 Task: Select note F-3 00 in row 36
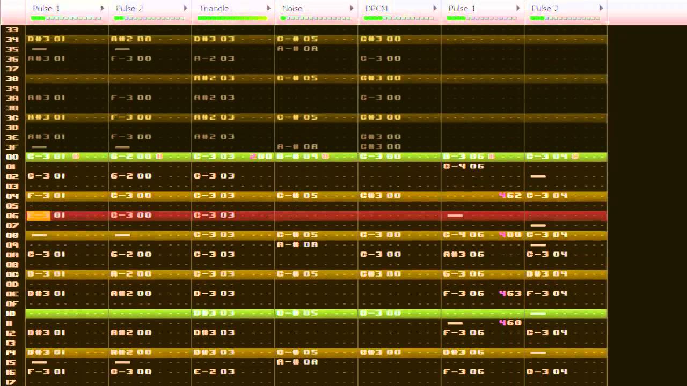coord(131,58)
